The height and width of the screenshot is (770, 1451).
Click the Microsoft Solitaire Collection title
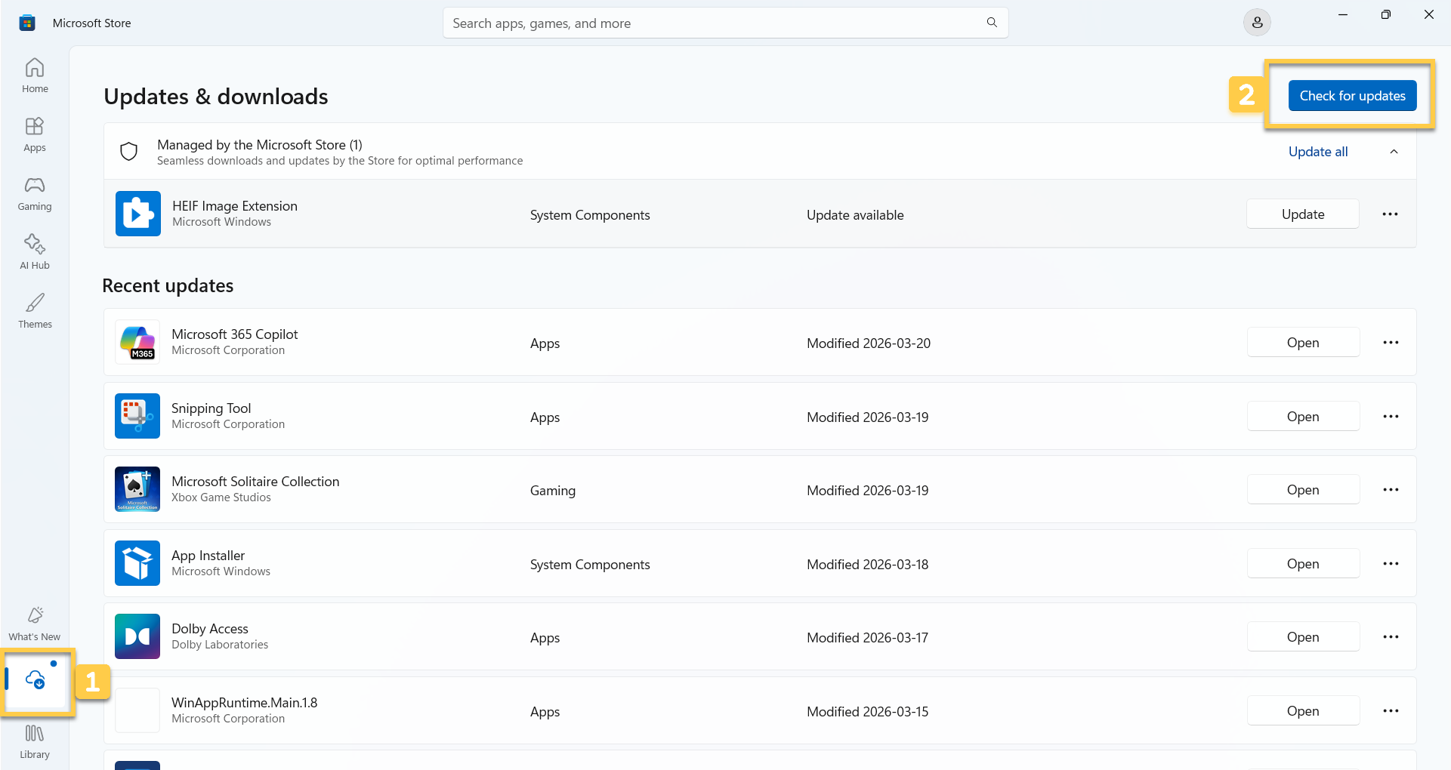pos(255,482)
